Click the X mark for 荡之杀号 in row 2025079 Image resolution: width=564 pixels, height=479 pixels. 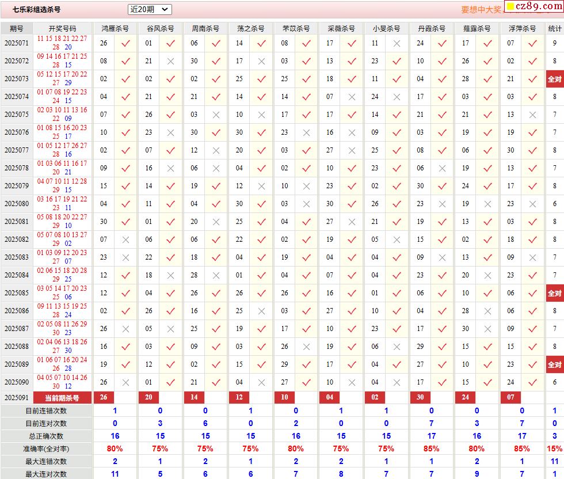(261, 187)
